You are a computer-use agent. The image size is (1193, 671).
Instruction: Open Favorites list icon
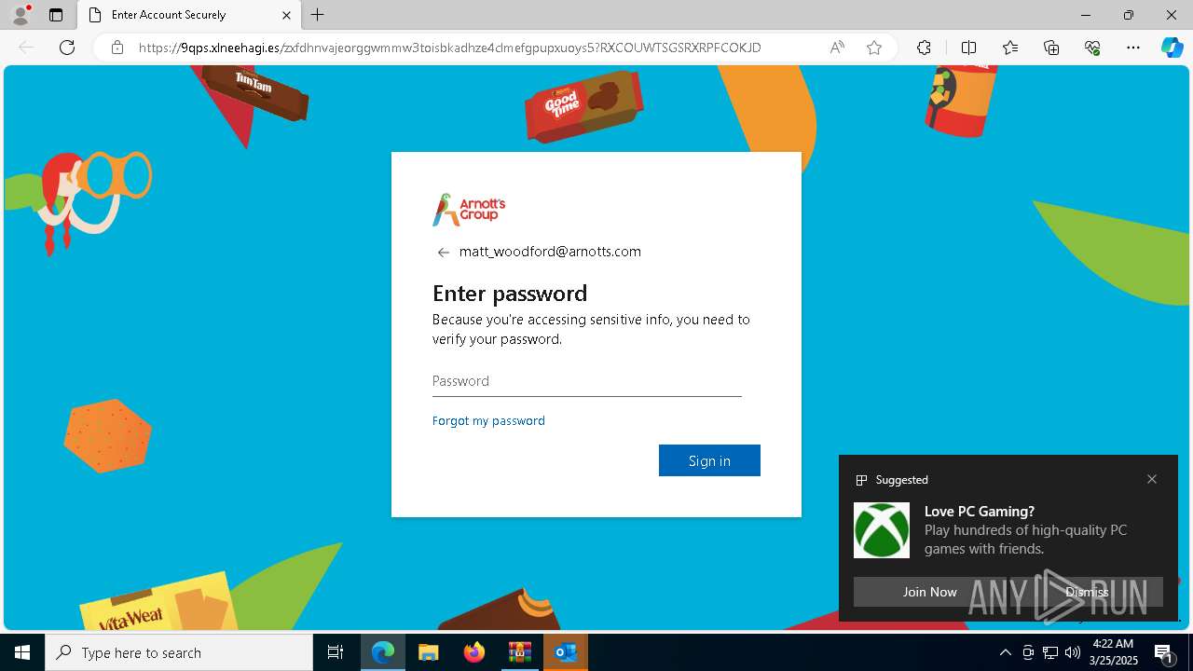[x=1010, y=48]
